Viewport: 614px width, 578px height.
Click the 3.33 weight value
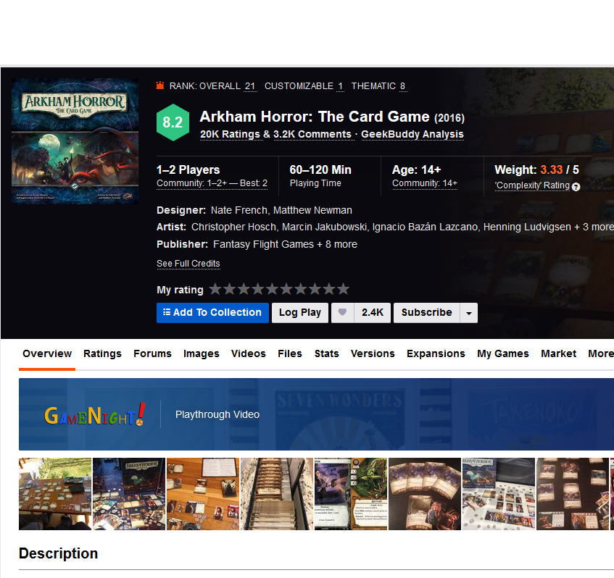[x=552, y=169]
